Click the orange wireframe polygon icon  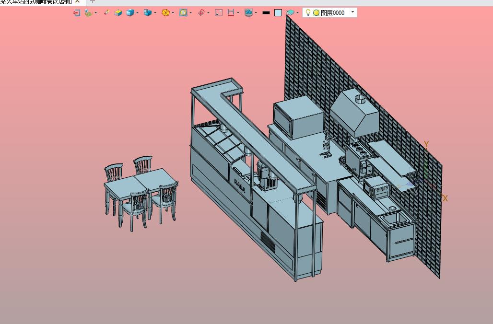[165, 12]
